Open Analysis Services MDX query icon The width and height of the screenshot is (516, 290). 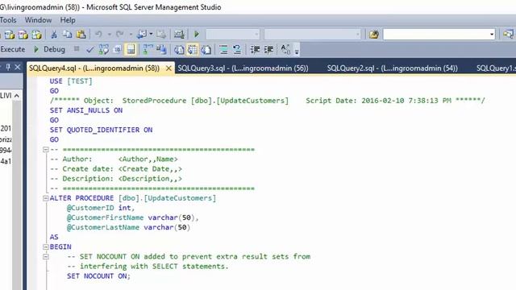click(10, 34)
